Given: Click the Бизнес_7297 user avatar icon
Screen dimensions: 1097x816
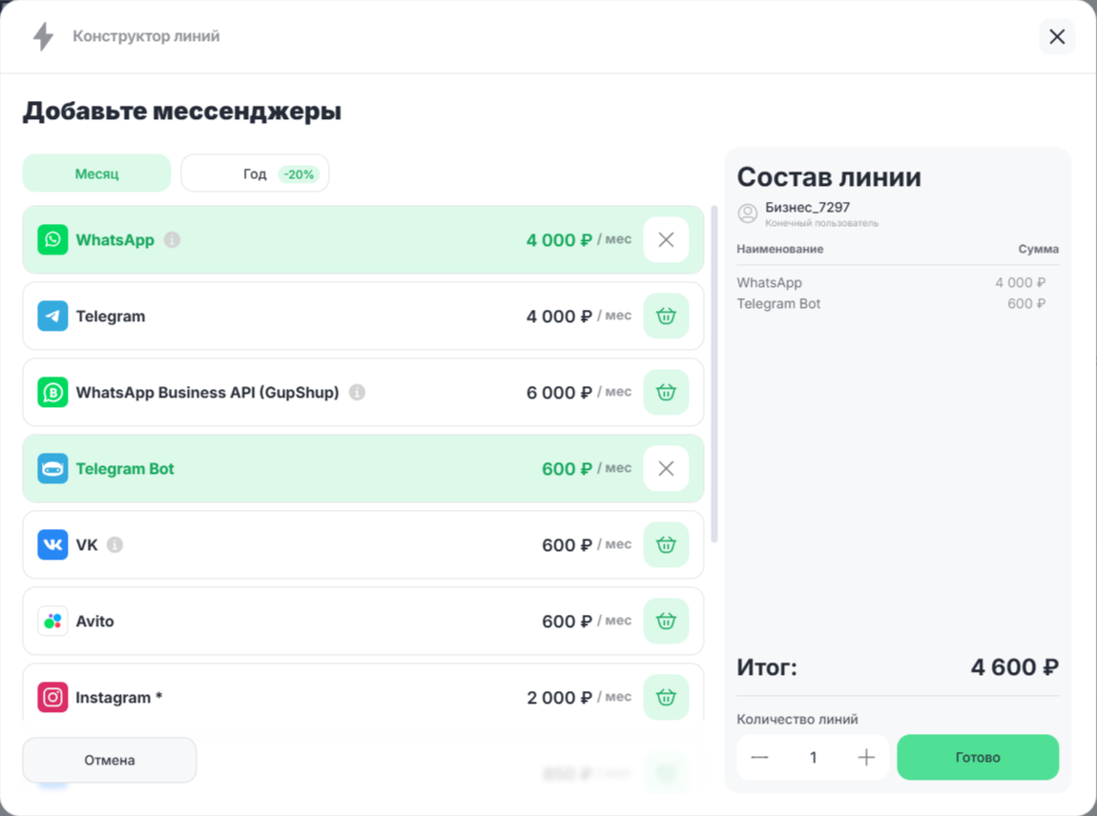Looking at the screenshot, I should 748,214.
